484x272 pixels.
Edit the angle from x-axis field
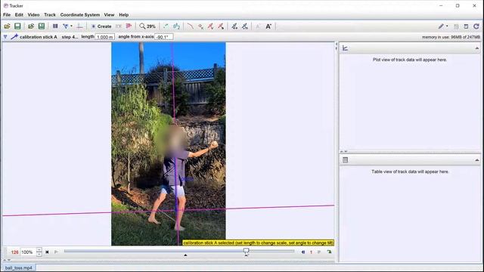tap(163, 37)
